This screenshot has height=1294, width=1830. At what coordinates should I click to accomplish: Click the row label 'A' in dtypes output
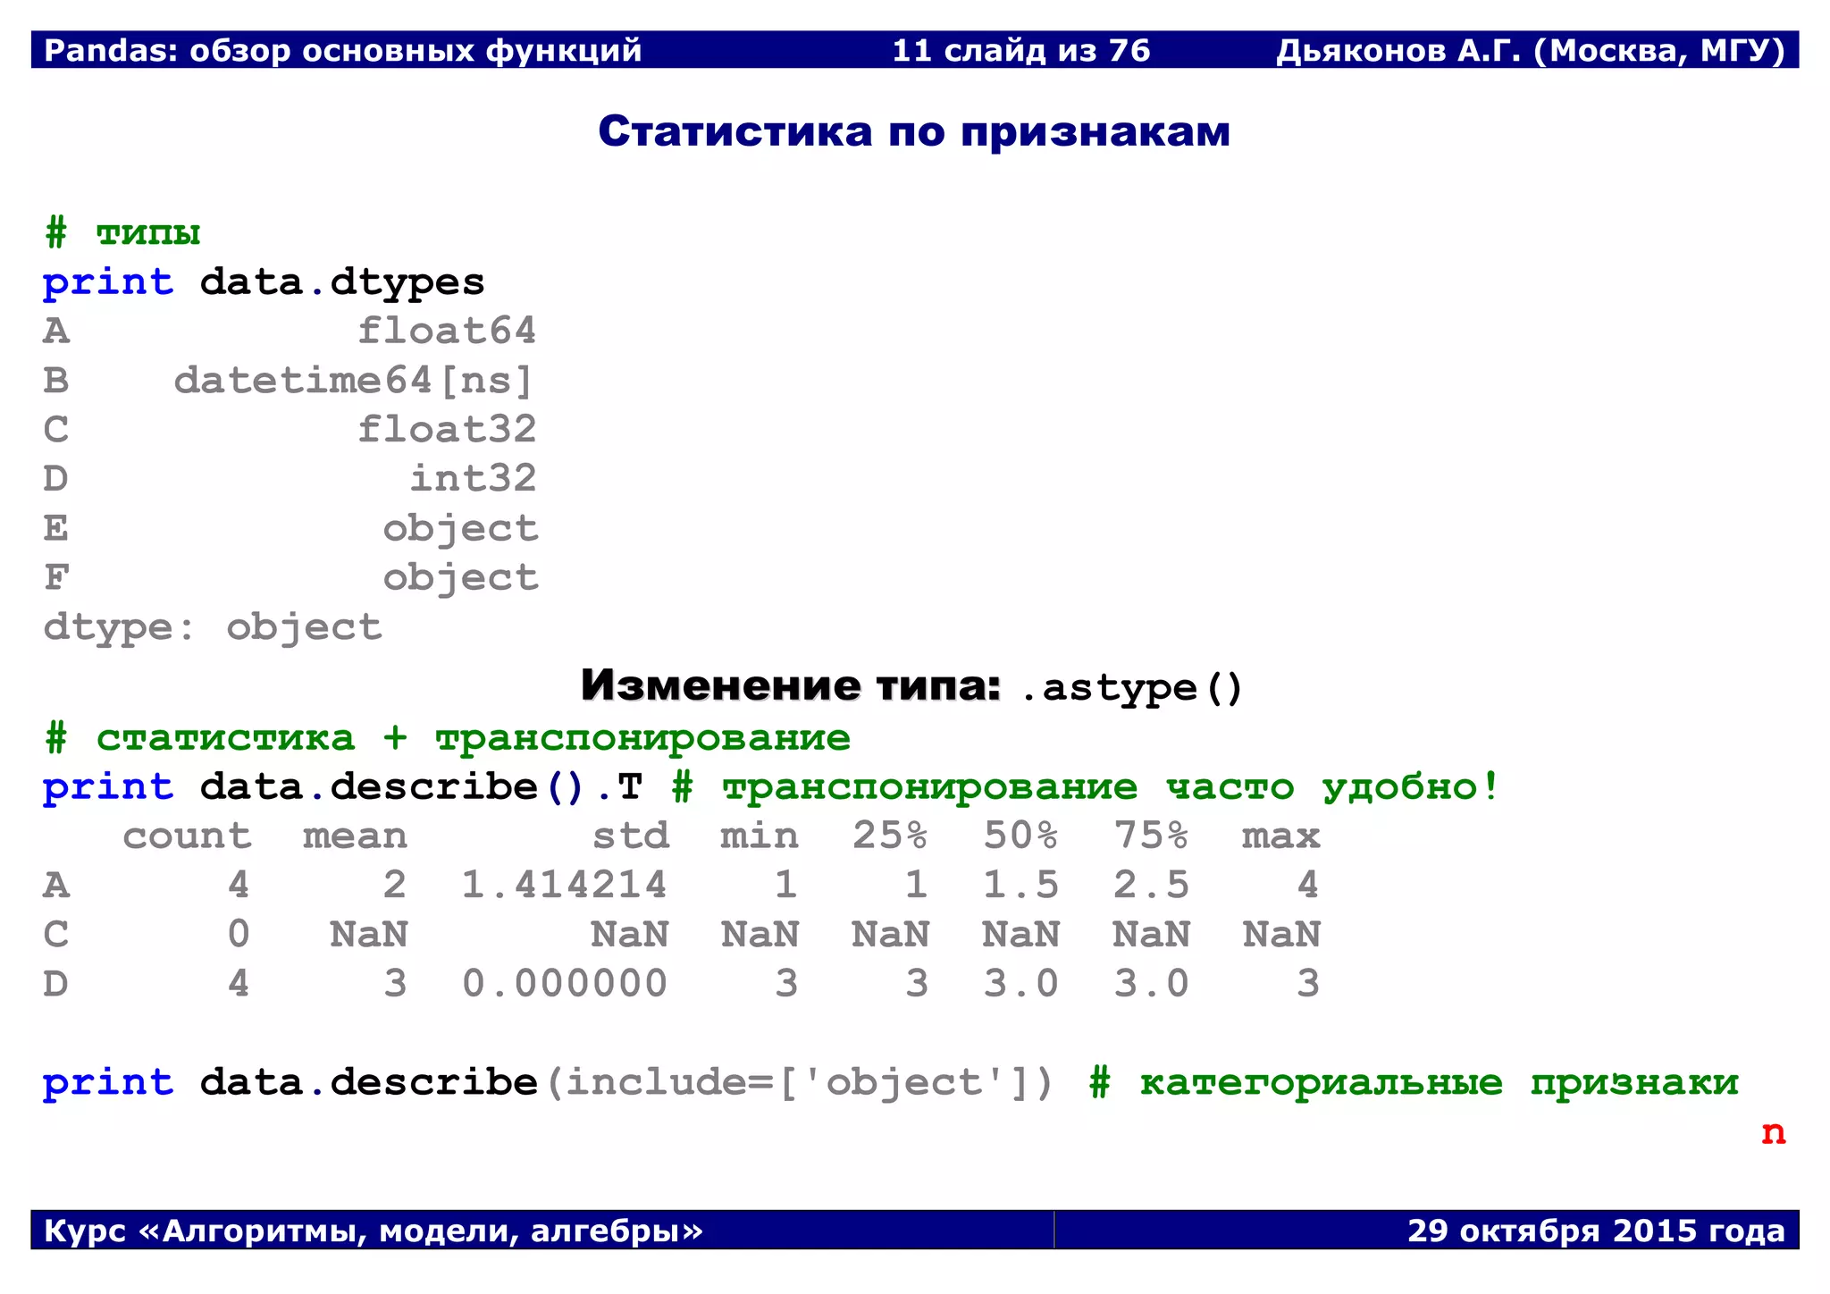pos(55,331)
